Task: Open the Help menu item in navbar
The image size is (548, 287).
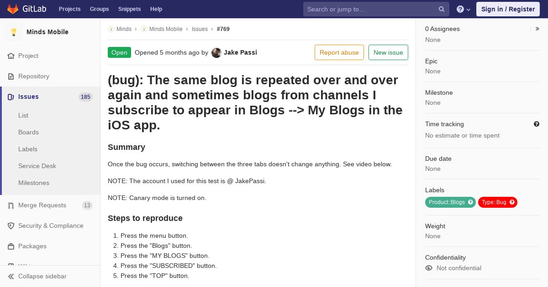Action: 156,9
